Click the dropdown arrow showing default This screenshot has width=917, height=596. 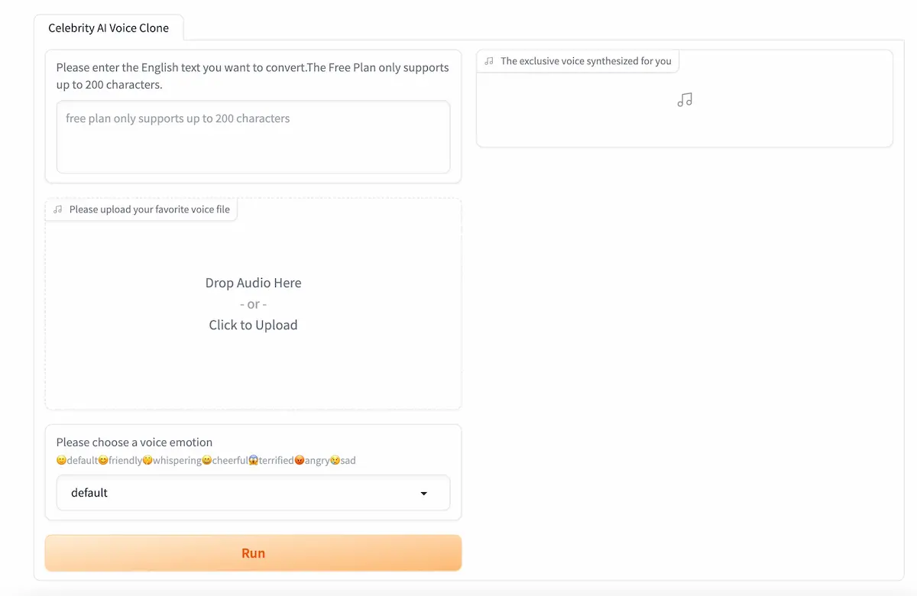(x=424, y=493)
